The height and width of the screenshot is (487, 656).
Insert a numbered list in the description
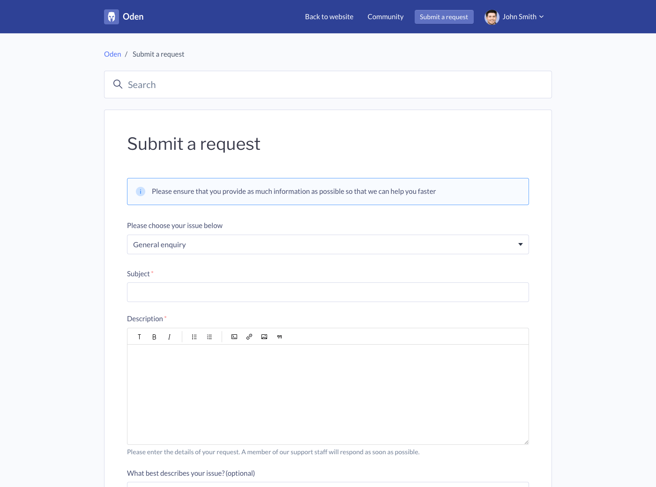coord(209,337)
